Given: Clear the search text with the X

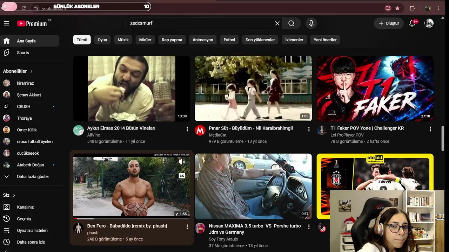Looking at the screenshot, I should click(x=277, y=23).
